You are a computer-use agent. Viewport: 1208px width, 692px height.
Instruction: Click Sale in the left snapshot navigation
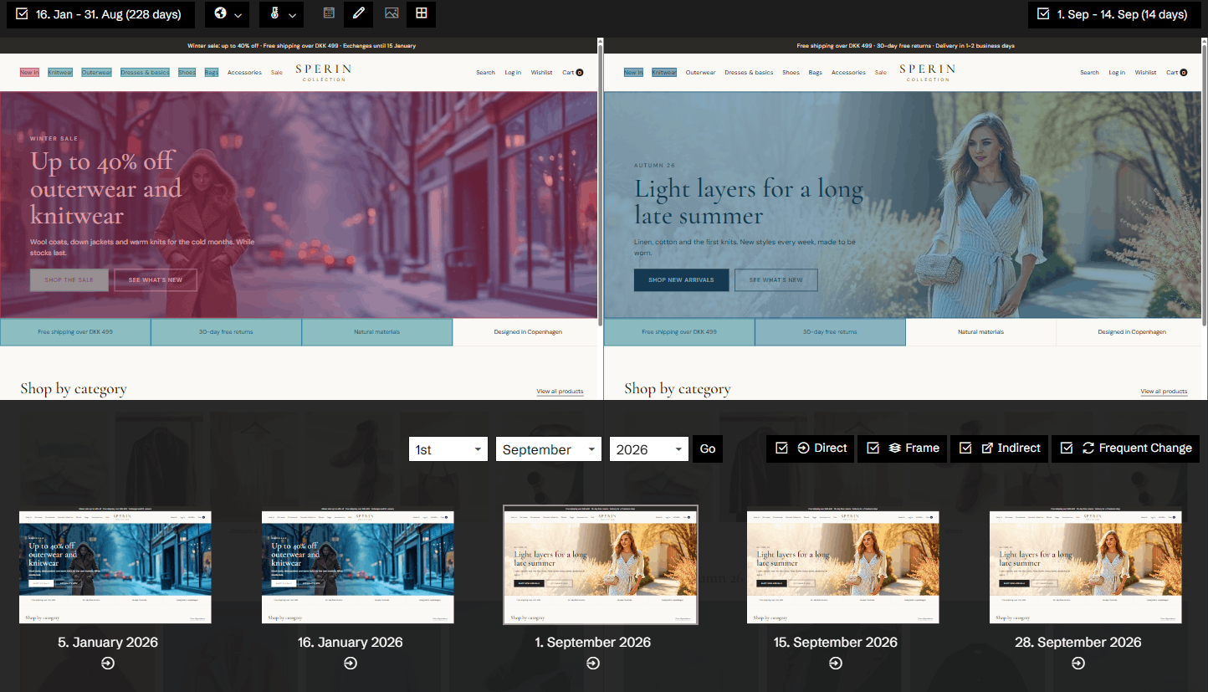pos(277,73)
